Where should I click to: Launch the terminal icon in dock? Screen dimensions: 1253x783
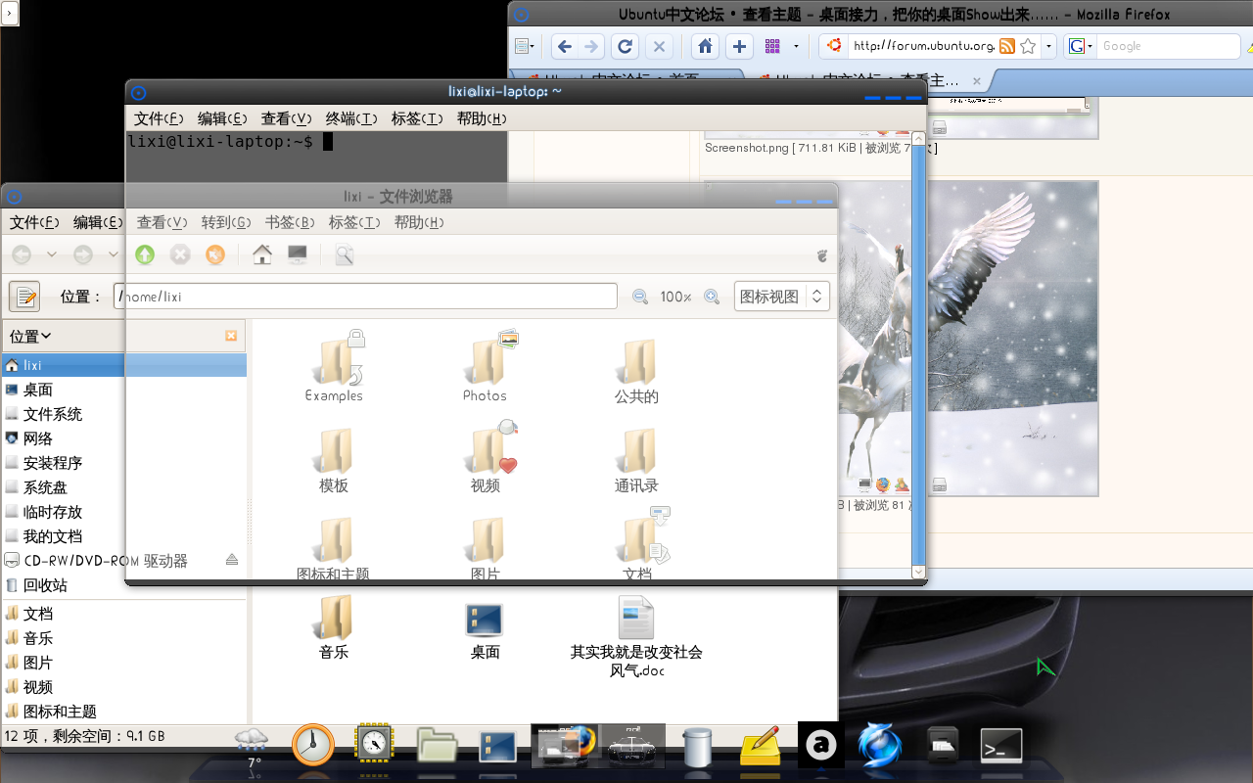coord(1001,746)
